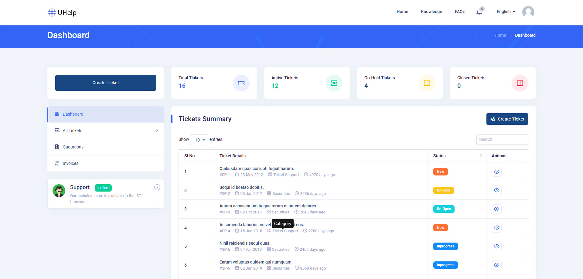The height and width of the screenshot is (279, 583).
Task: Click the Support agent avatar
Action: click(59, 191)
